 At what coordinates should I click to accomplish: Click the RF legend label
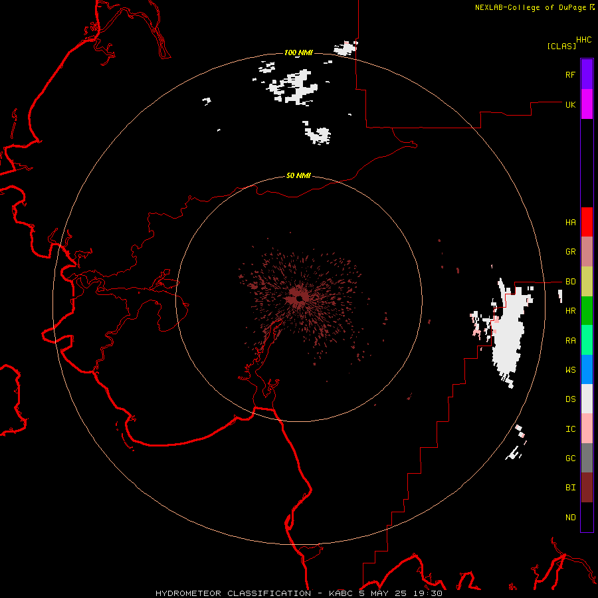(570, 74)
